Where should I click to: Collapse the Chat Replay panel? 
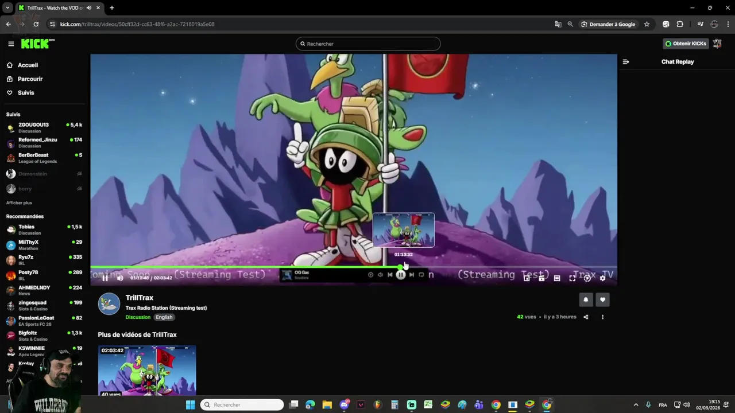626,62
